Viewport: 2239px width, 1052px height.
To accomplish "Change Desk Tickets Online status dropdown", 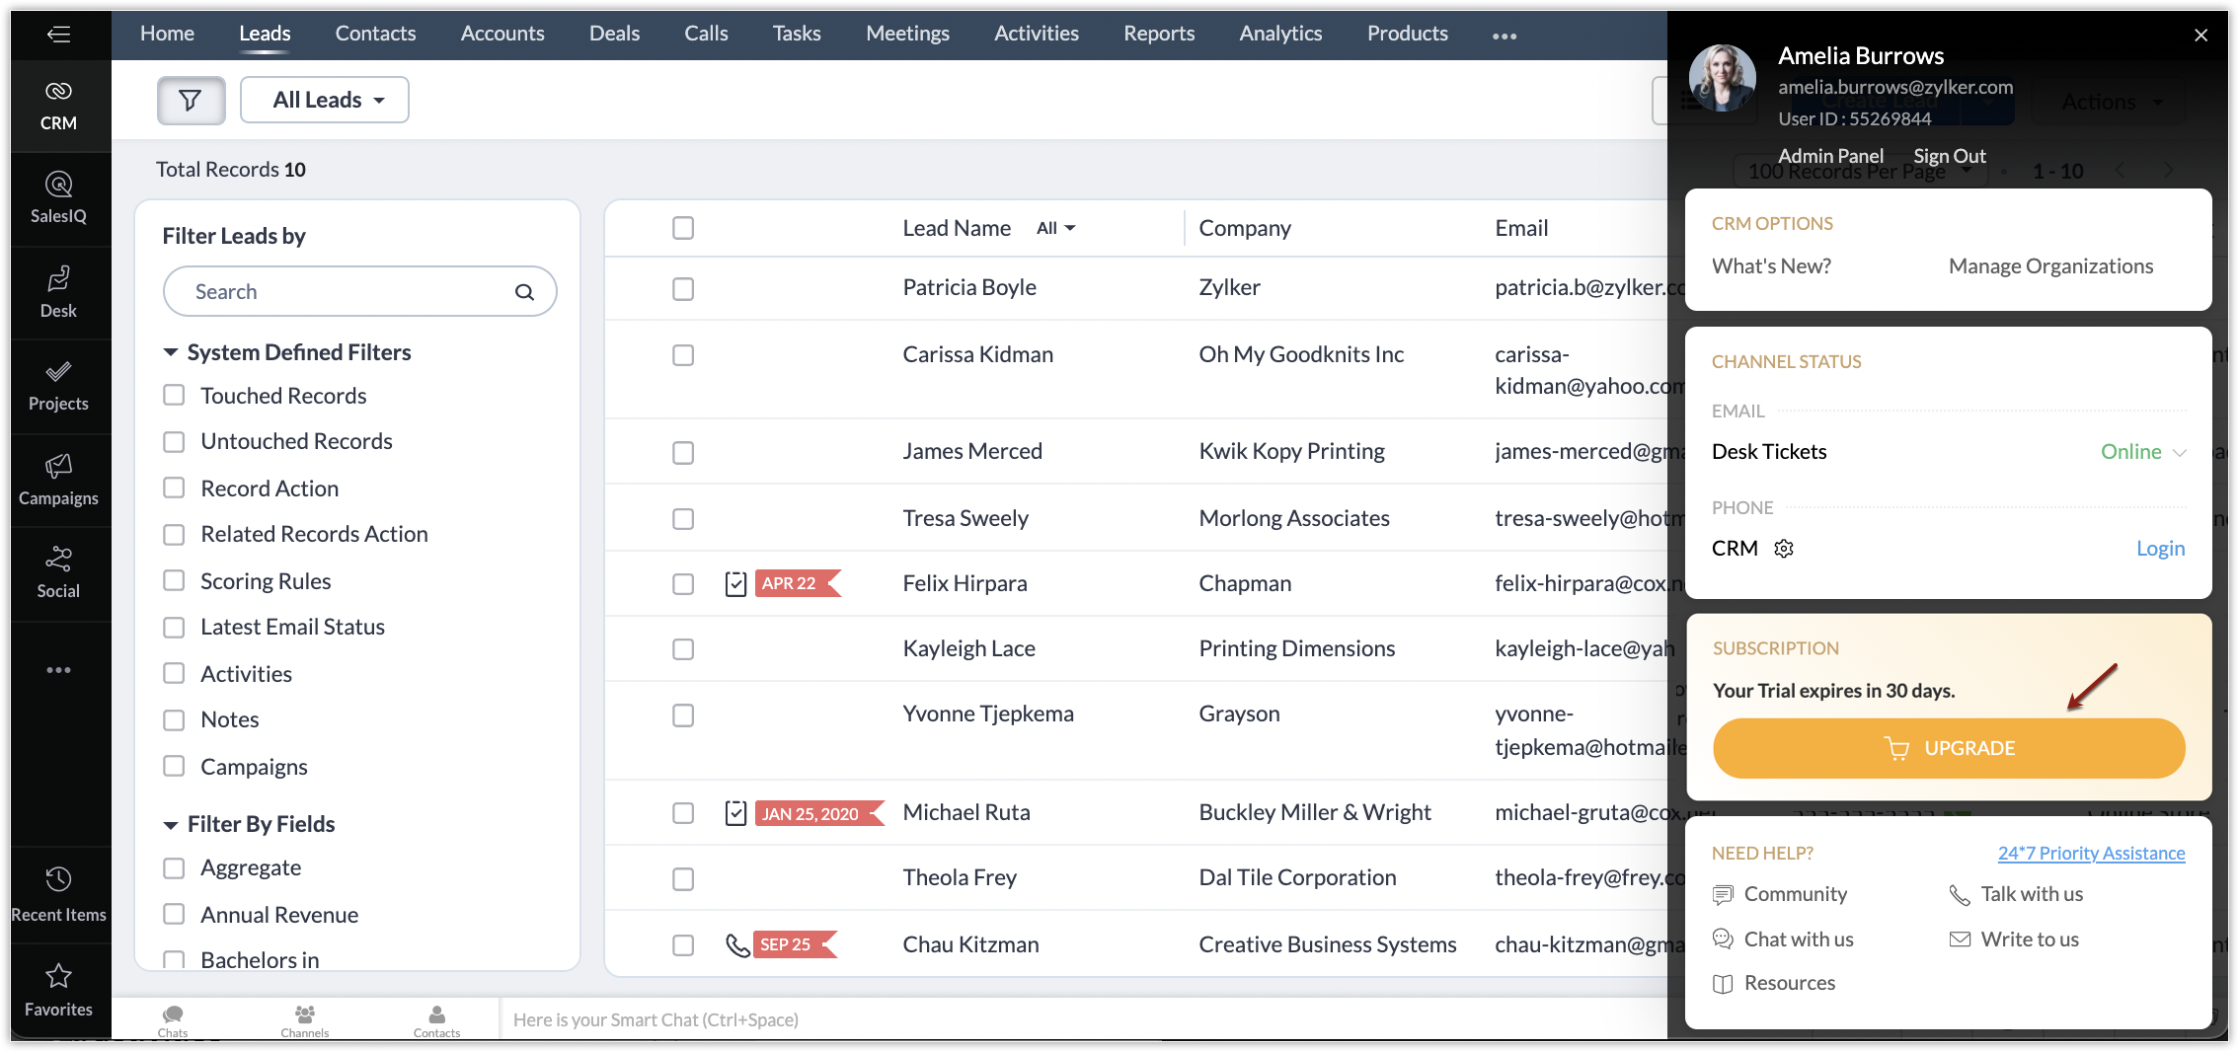I will [x=2143, y=452].
